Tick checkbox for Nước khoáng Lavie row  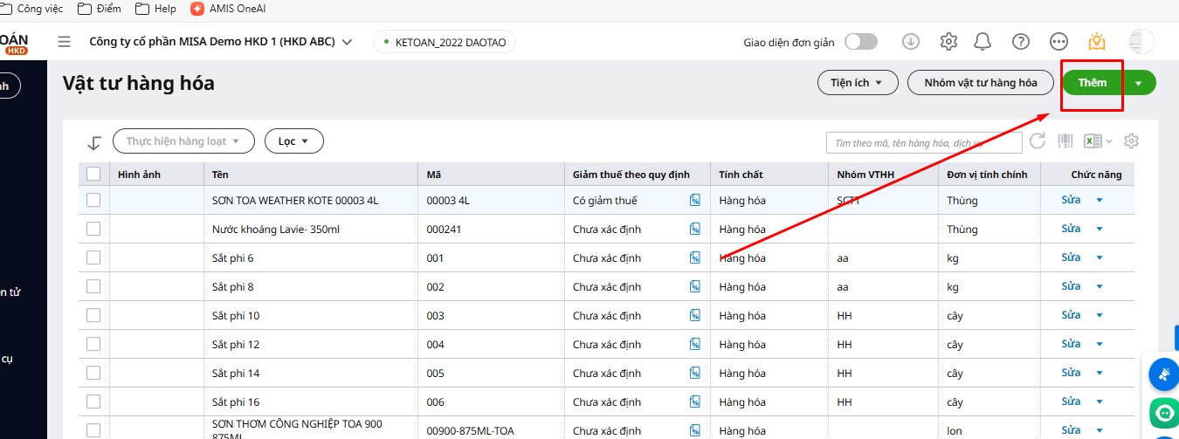click(x=93, y=229)
